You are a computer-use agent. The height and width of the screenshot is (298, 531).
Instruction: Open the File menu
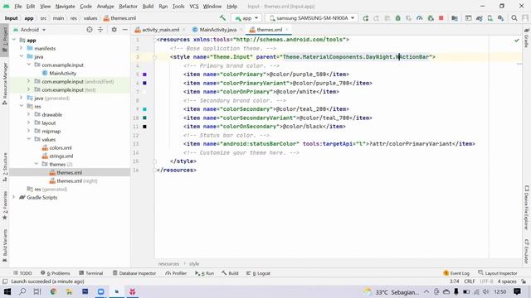tap(18, 6)
